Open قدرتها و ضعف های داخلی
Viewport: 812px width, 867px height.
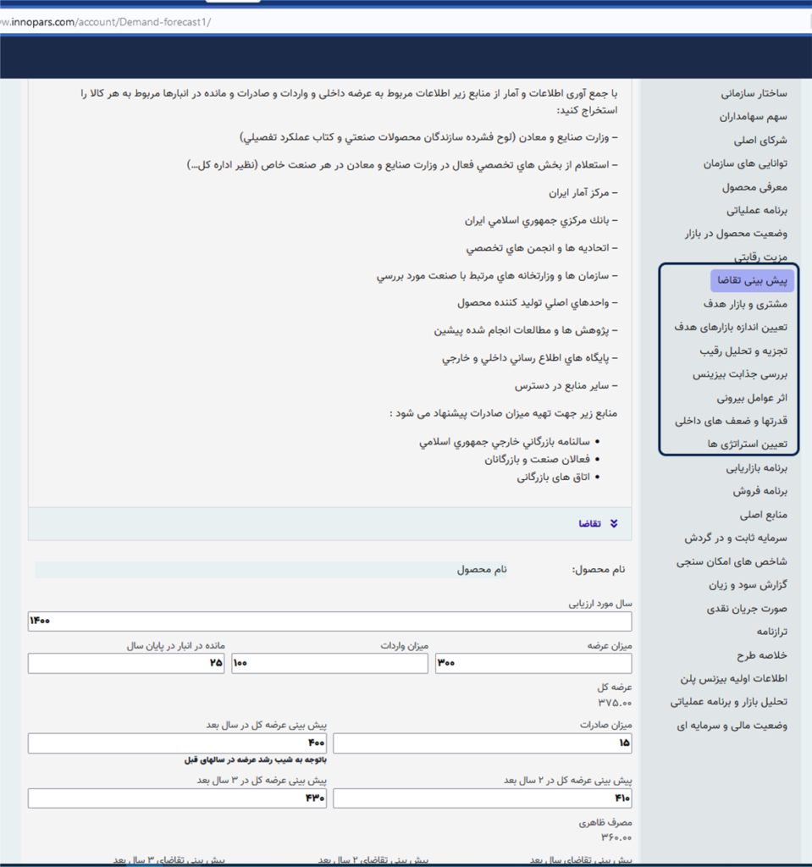[x=731, y=422]
